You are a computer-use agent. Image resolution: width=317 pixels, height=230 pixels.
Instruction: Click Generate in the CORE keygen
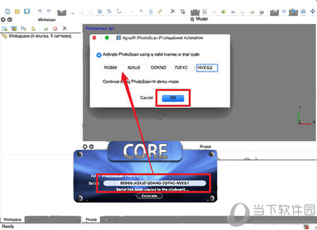[x=149, y=196]
